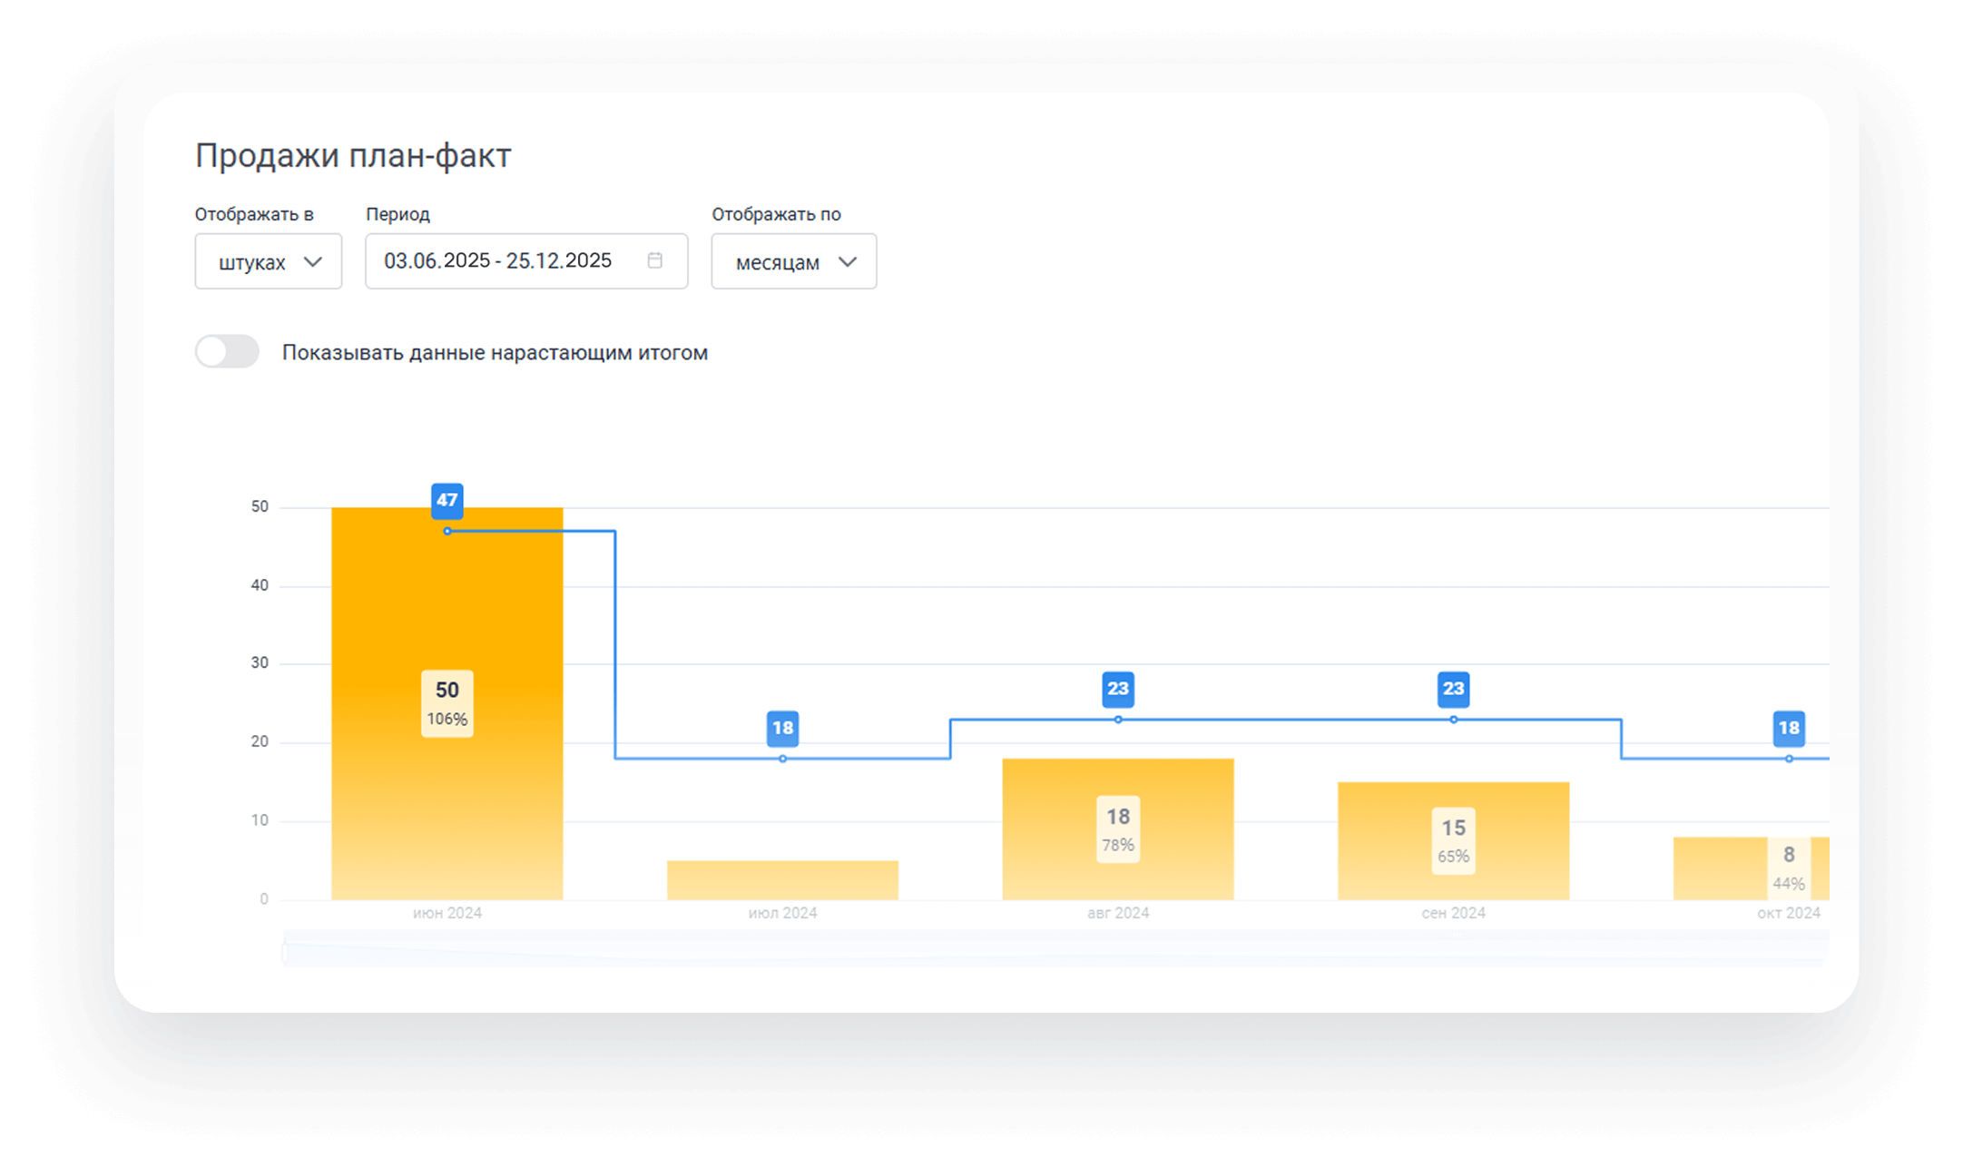
Task: Select the plan marker 23 above сен 2024
Action: tap(1453, 689)
